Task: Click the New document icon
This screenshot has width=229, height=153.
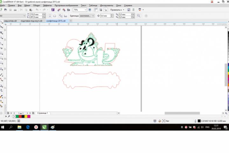Action: [x=1, y=10]
